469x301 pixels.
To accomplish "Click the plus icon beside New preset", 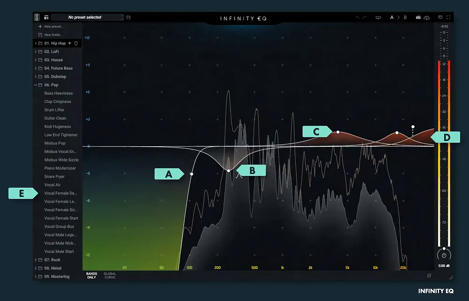I will 40,26.
